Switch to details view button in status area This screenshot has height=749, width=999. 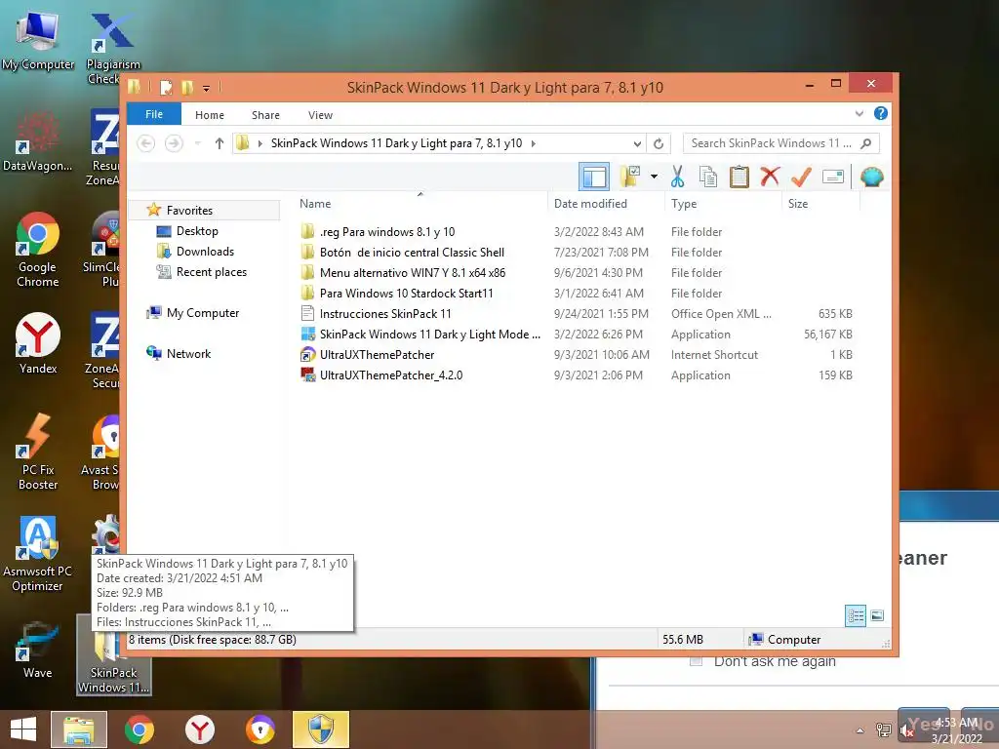(x=855, y=615)
